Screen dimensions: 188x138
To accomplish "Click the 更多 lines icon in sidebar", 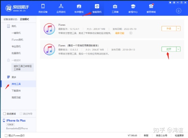I will tap(8, 77).
